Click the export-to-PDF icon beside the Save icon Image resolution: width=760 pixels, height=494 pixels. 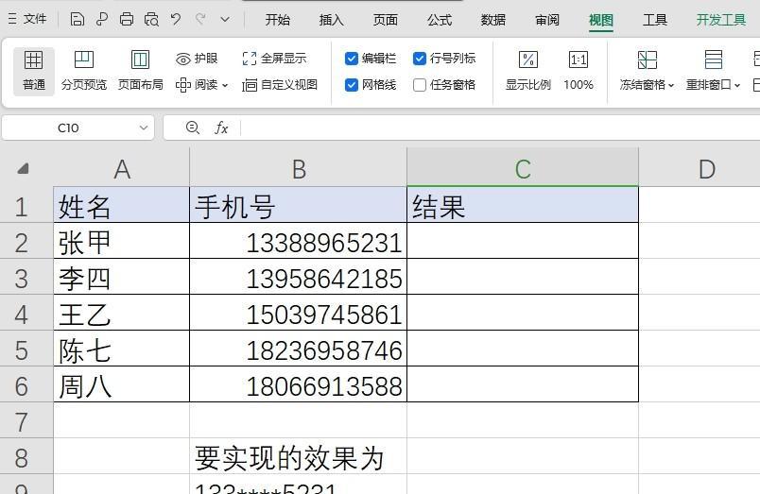point(102,20)
